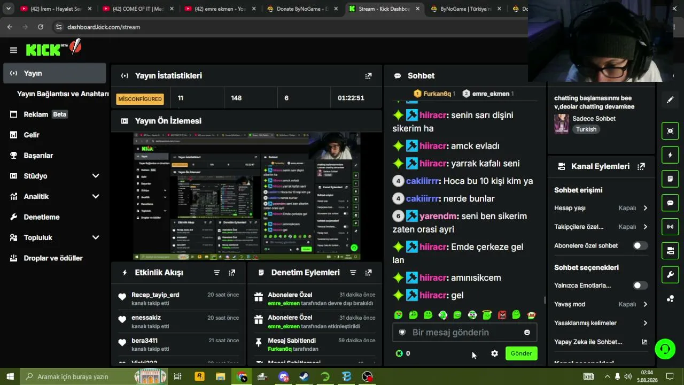Open Yavaş mod setting
Screen dimensions: 684x385
coord(601,304)
